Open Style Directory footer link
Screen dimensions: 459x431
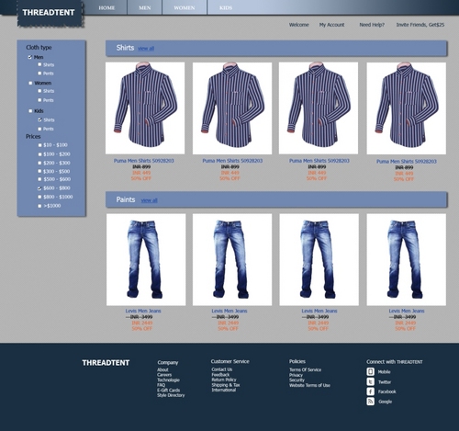click(171, 395)
